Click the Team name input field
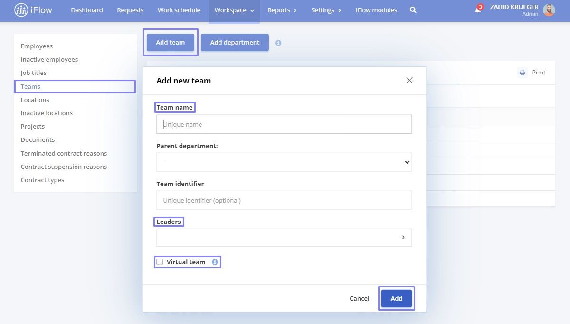570x324 pixels. (x=284, y=124)
